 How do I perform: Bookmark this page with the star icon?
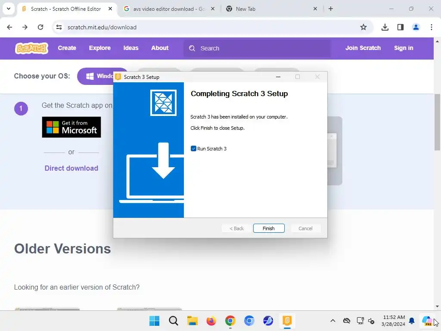click(x=363, y=27)
